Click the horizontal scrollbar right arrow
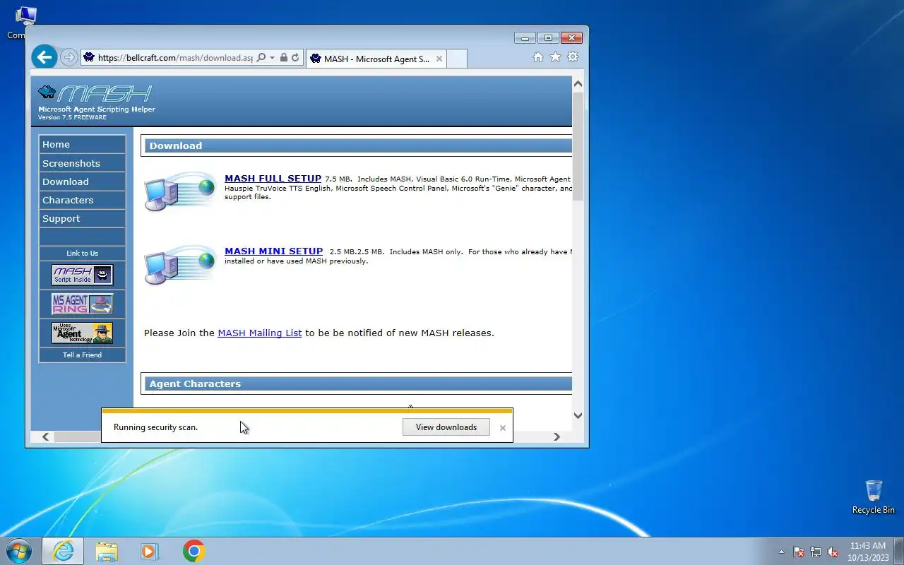This screenshot has width=904, height=565. pos(557,436)
